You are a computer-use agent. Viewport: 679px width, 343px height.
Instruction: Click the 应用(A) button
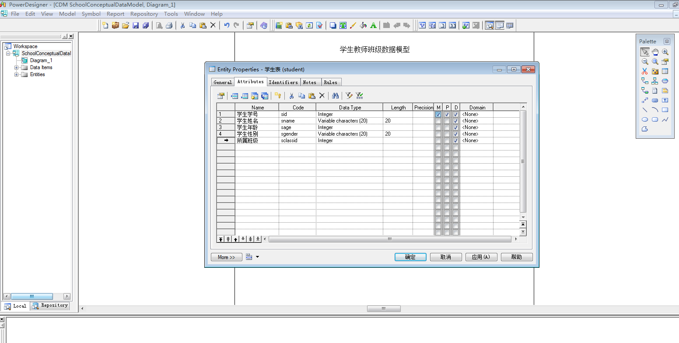pos(481,257)
